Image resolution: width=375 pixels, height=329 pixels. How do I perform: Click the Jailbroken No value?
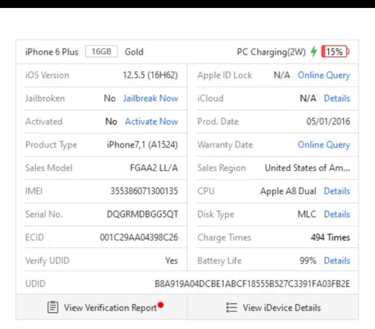click(x=110, y=98)
